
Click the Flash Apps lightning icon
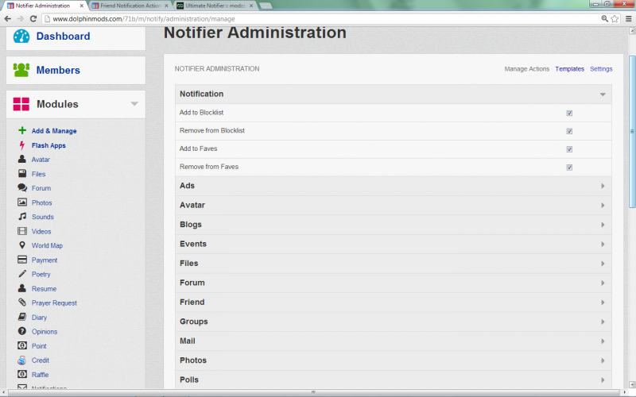tap(22, 145)
